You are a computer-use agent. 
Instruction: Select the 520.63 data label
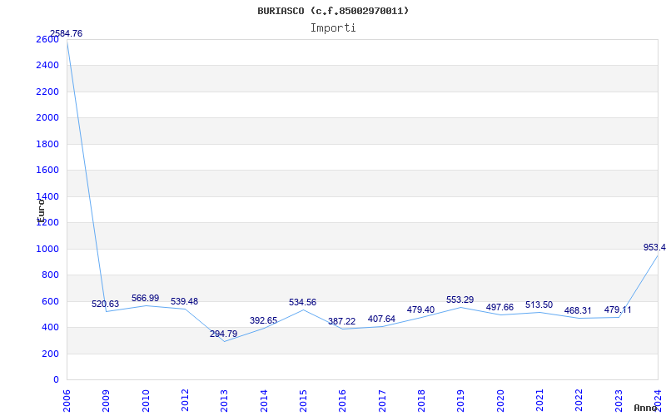click(106, 304)
